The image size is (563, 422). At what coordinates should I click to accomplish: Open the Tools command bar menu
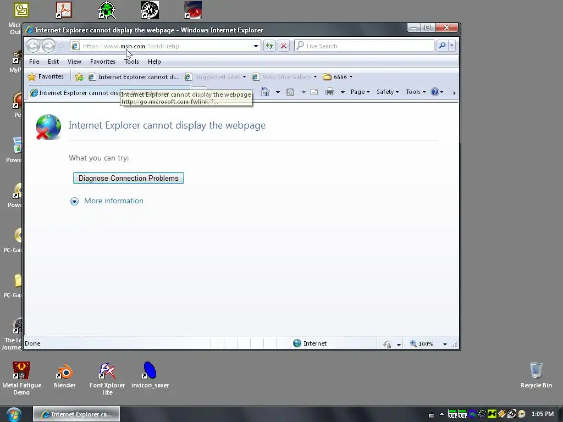(416, 92)
